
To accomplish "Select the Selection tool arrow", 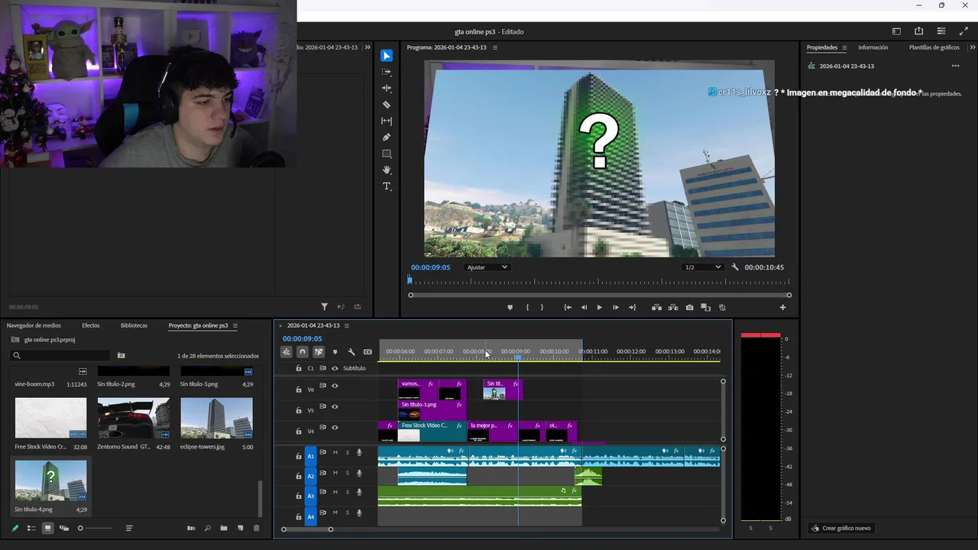I will click(x=387, y=56).
